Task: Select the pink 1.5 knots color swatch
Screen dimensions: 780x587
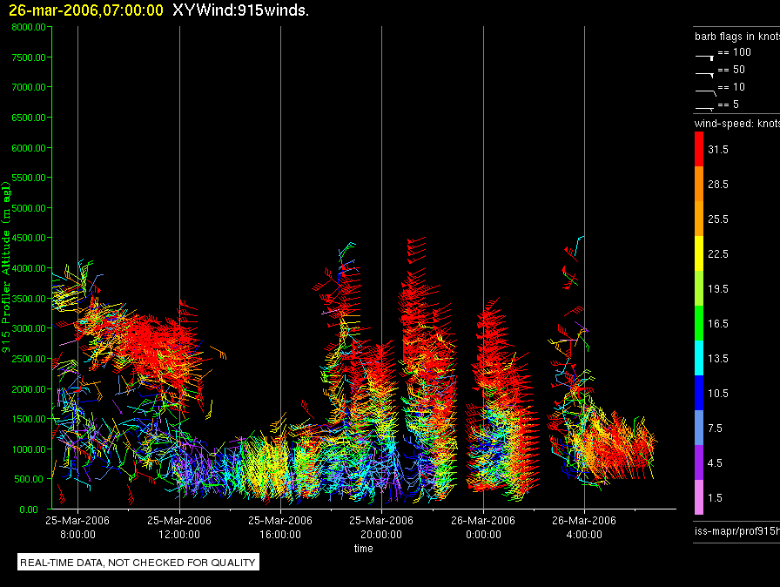Action: [x=699, y=497]
